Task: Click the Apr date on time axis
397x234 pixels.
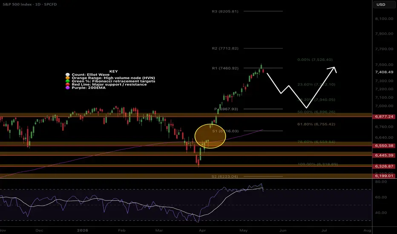Action: 202,231
